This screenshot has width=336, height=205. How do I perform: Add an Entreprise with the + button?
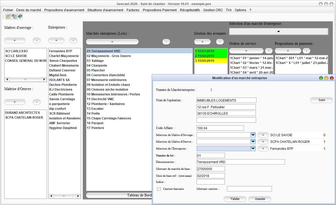point(56,40)
